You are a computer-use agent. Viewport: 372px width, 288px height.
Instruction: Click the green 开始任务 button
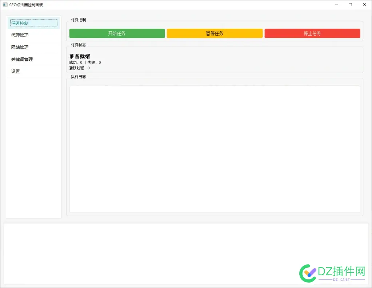click(117, 33)
